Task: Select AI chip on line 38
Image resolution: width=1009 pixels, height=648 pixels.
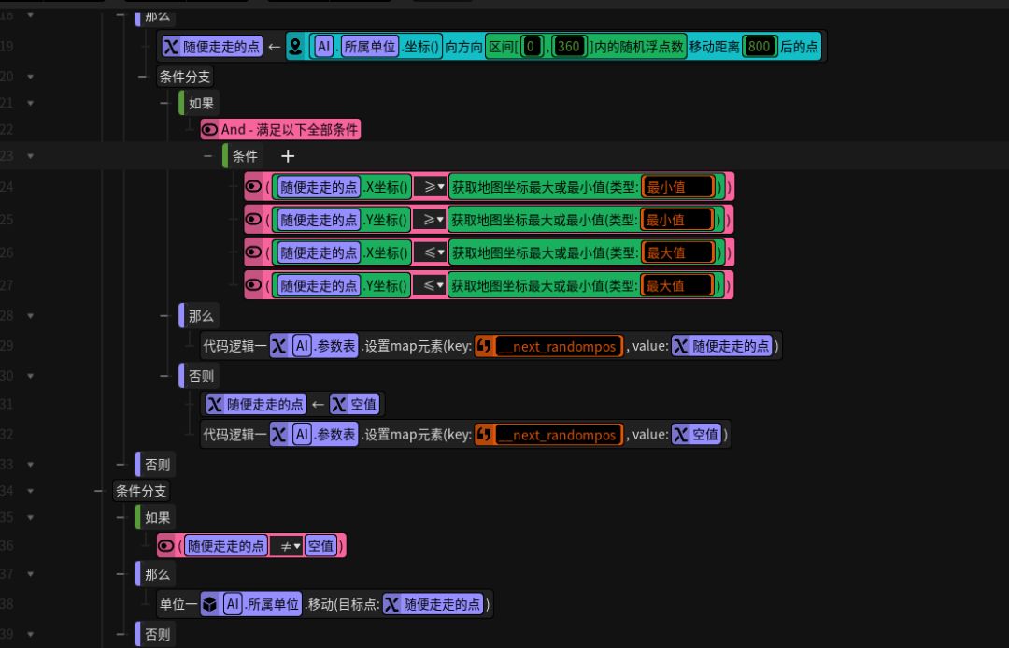Action: pyautogui.click(x=233, y=603)
